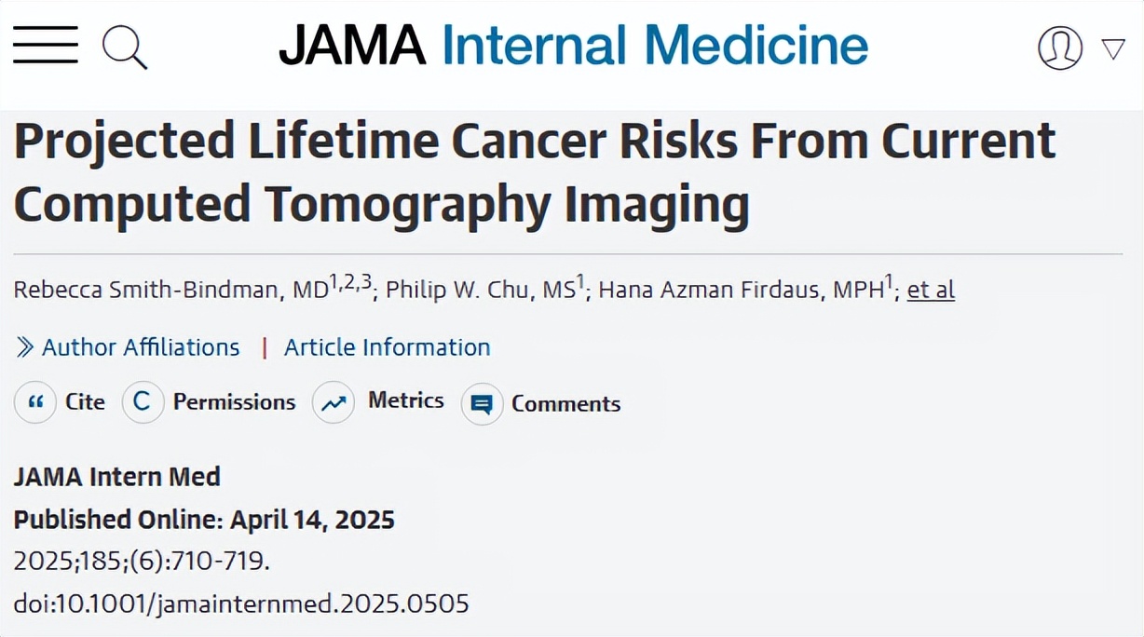Click the user account profile icon
The width and height of the screenshot is (1144, 637).
click(x=1060, y=47)
